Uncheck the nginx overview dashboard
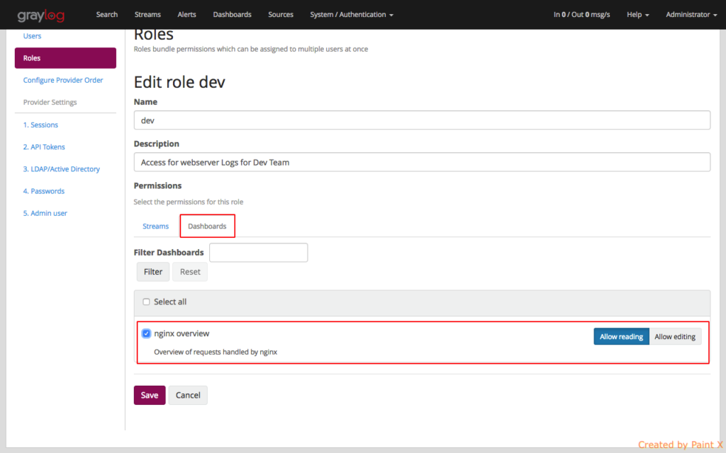Image resolution: width=726 pixels, height=453 pixels. click(146, 333)
